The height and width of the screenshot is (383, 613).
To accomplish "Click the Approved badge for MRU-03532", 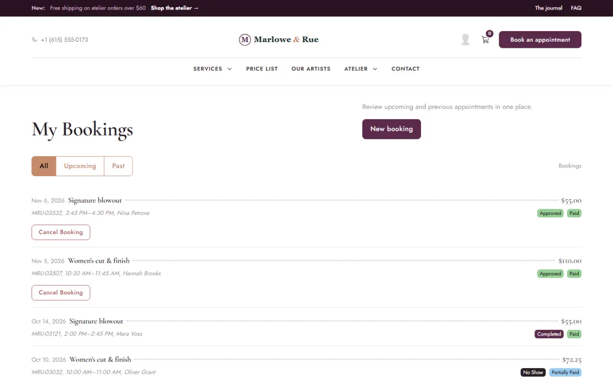I will (550, 214).
